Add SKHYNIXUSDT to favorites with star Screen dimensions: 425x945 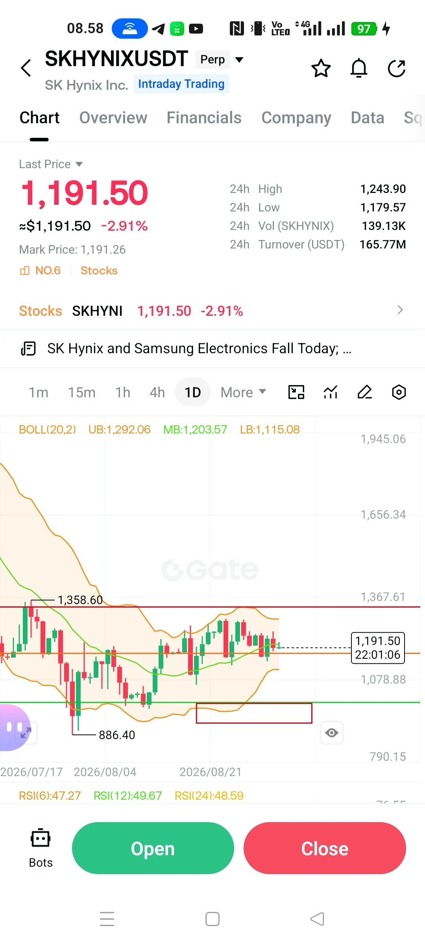321,69
